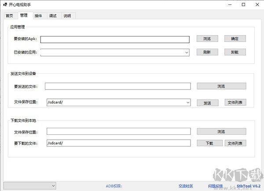The width and height of the screenshot is (264, 191).
Task: Click the 卸载 uninstall button
Action: (235, 52)
